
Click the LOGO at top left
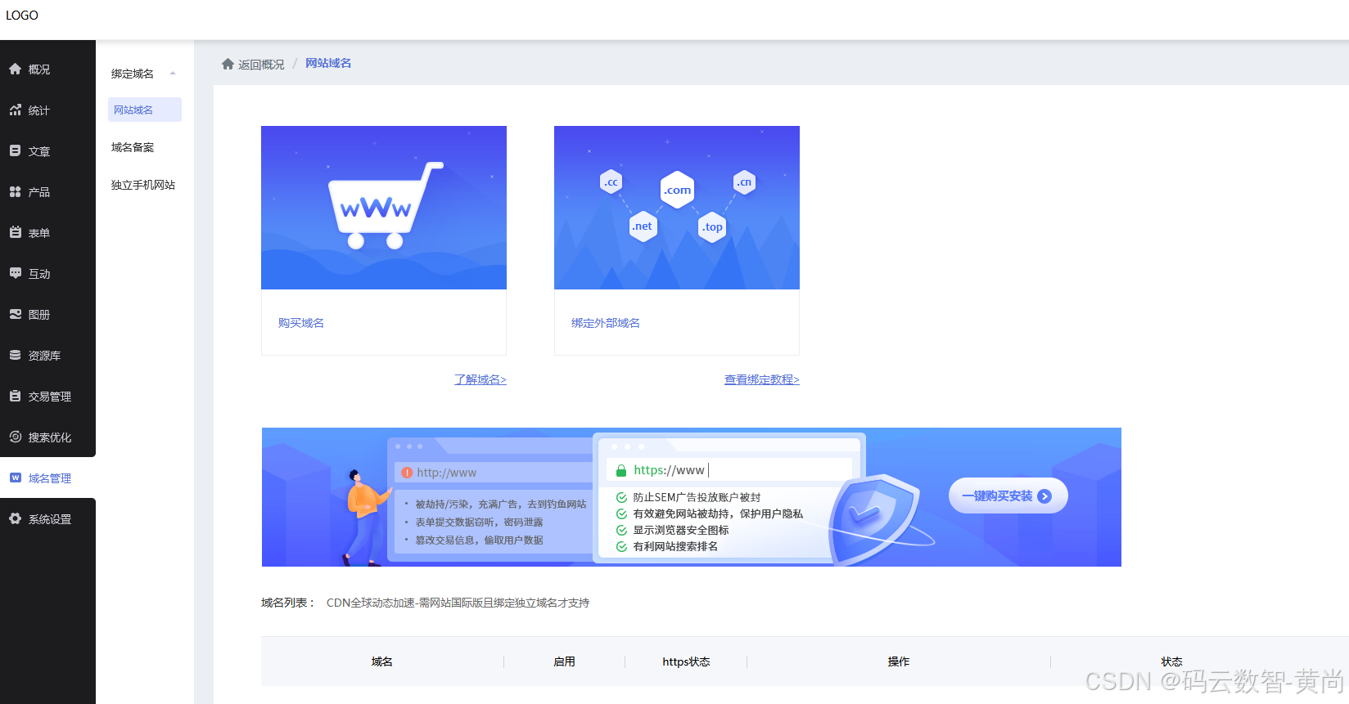[22, 16]
